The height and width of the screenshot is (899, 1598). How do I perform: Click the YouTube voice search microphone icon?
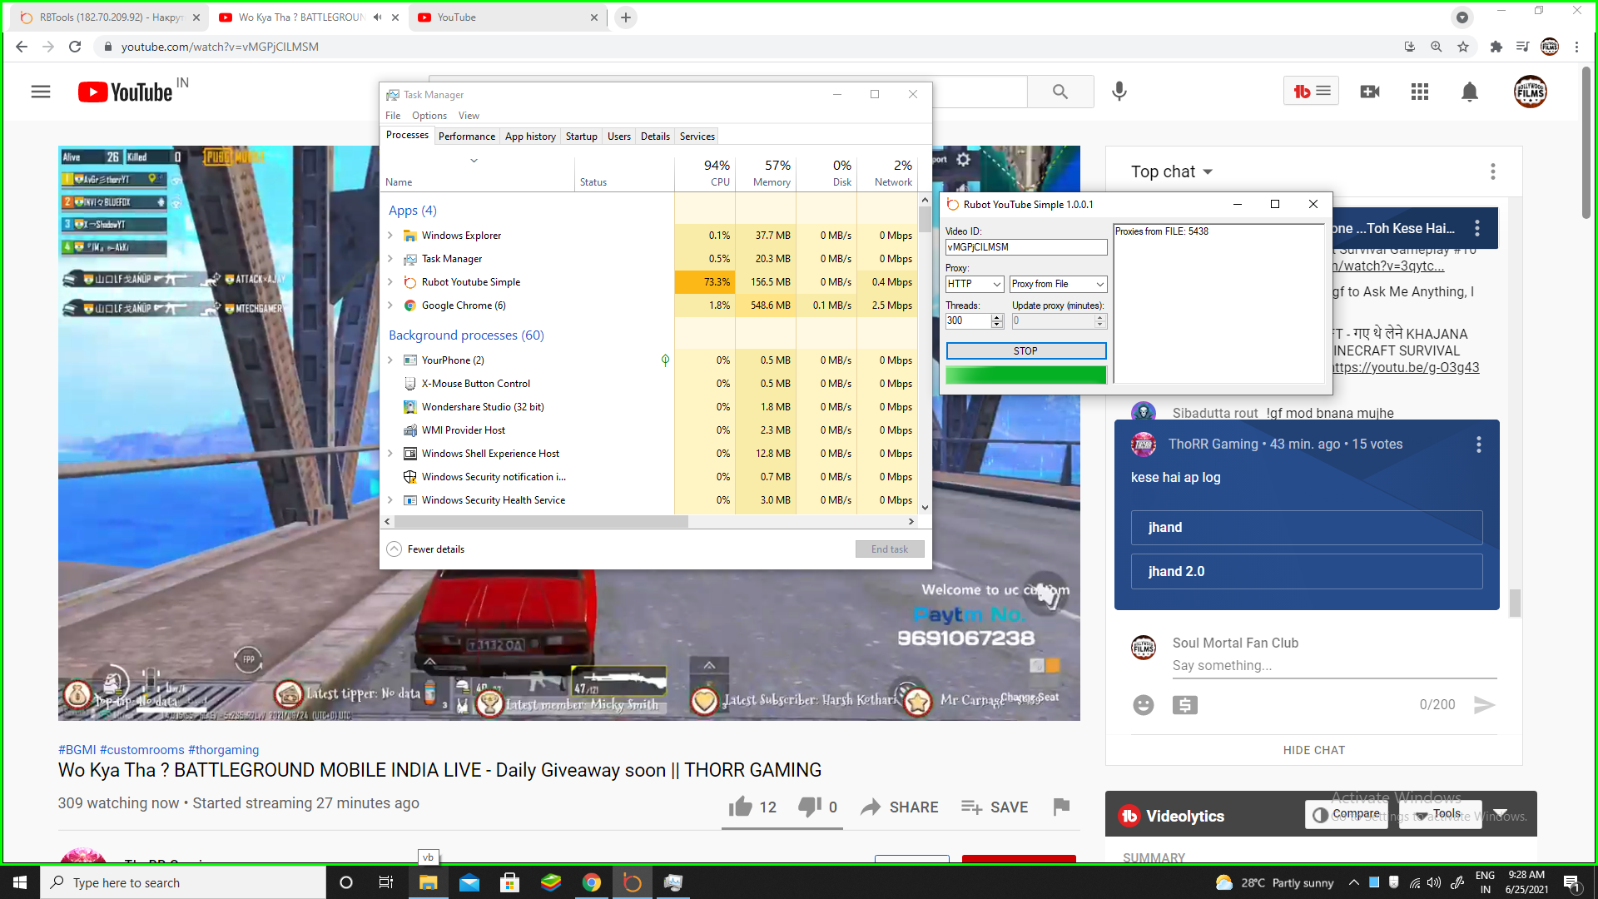click(1119, 92)
